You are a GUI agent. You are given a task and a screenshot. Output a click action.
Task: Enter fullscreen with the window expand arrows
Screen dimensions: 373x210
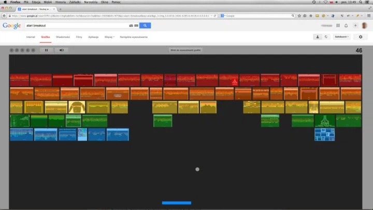click(x=370, y=8)
